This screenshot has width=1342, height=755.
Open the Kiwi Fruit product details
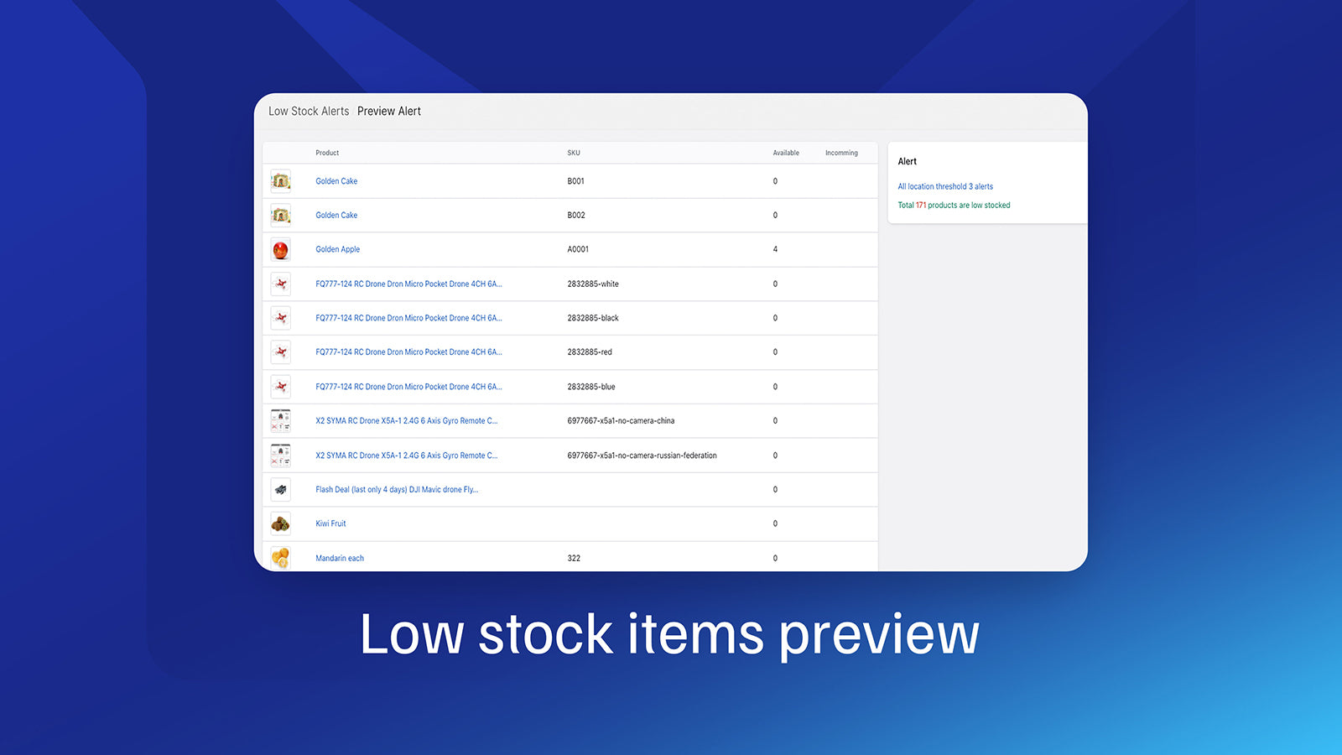(x=330, y=523)
